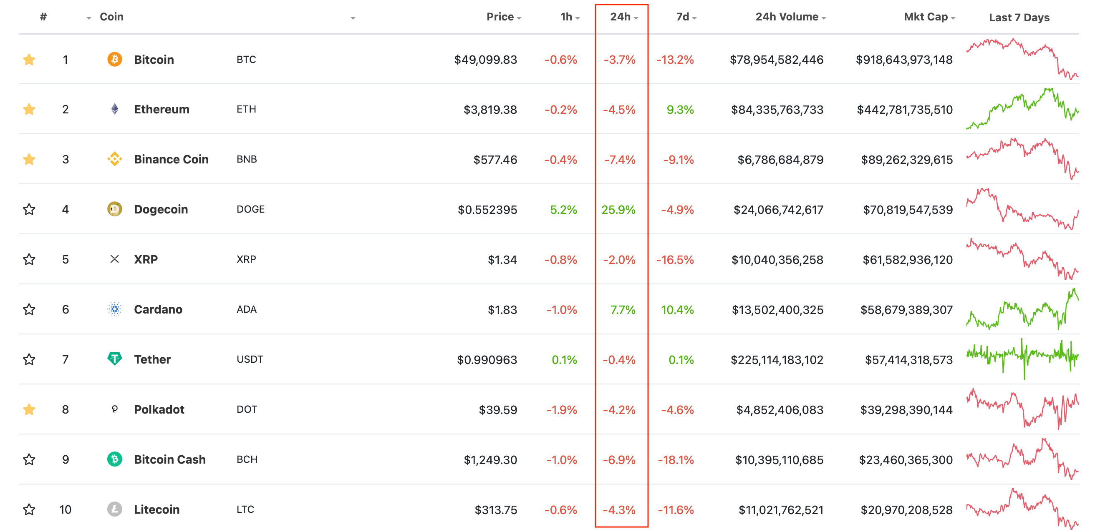Viewport: 1095px width, 532px height.
Task: Open the Tether coin page
Action: click(152, 359)
